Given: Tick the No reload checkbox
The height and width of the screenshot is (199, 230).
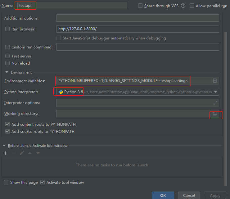Looking at the screenshot, I should coord(7,63).
